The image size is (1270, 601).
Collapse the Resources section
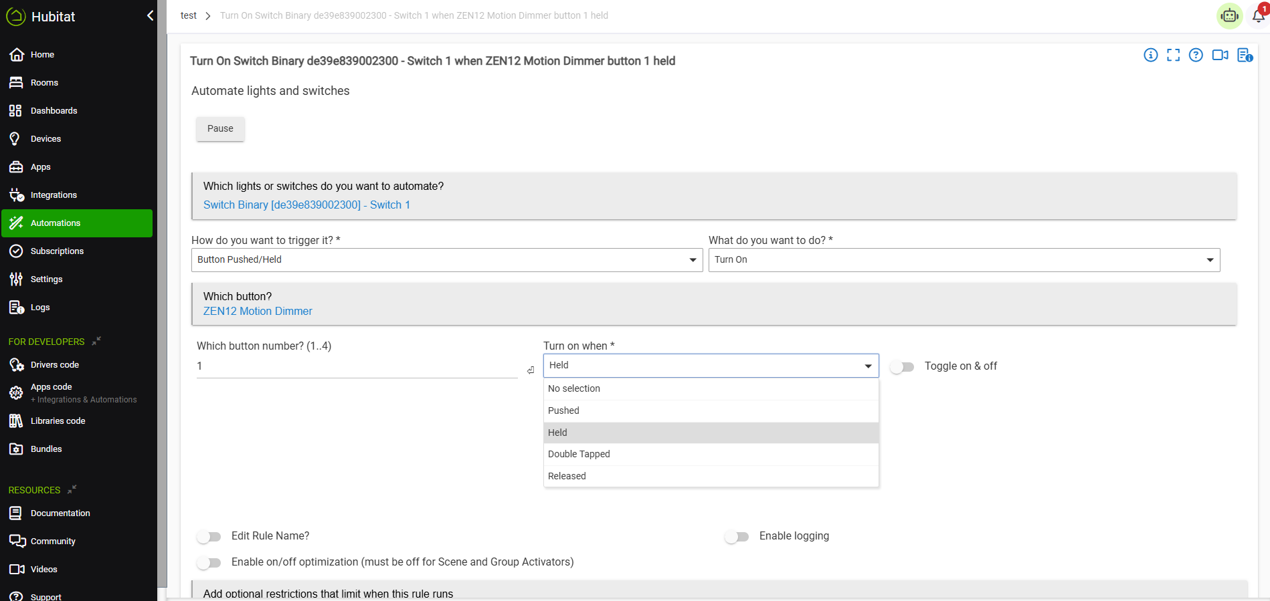(72, 489)
